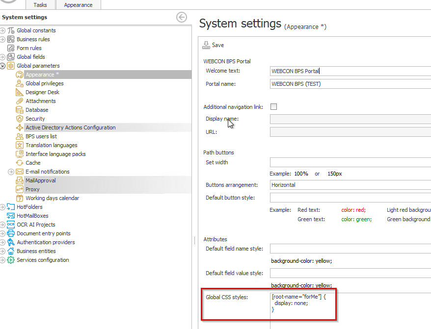
Task: Click the Set width input field
Action: pos(350,162)
